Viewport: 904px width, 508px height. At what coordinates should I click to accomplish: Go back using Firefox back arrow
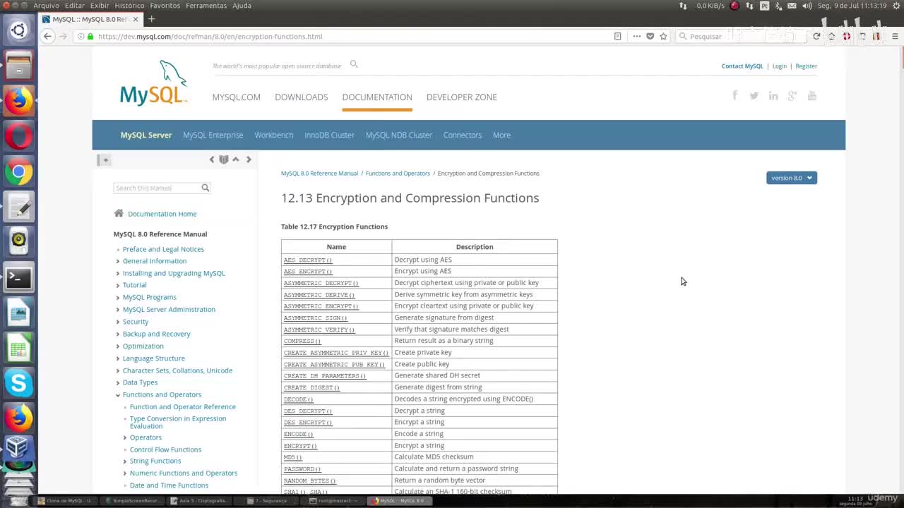[x=47, y=36]
